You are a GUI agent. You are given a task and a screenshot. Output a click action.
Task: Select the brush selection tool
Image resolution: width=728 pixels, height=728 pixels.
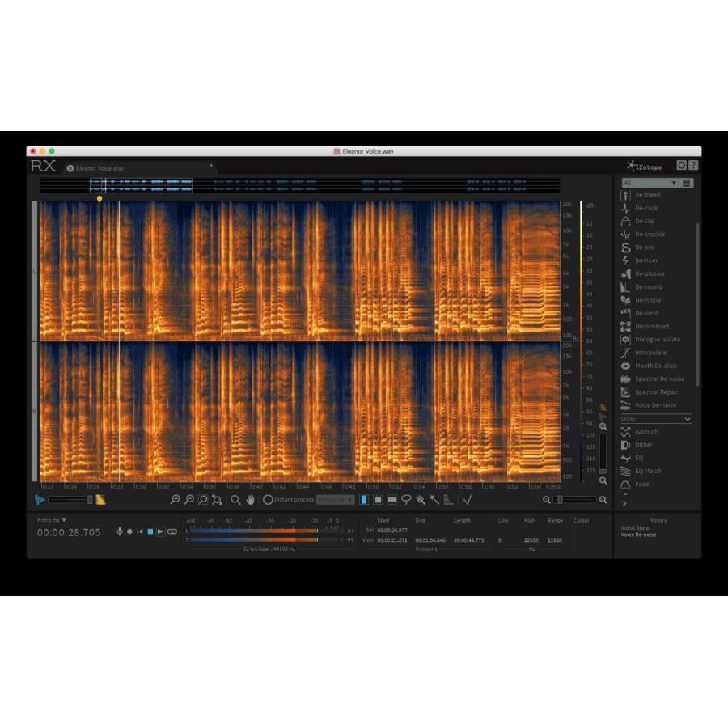[421, 500]
